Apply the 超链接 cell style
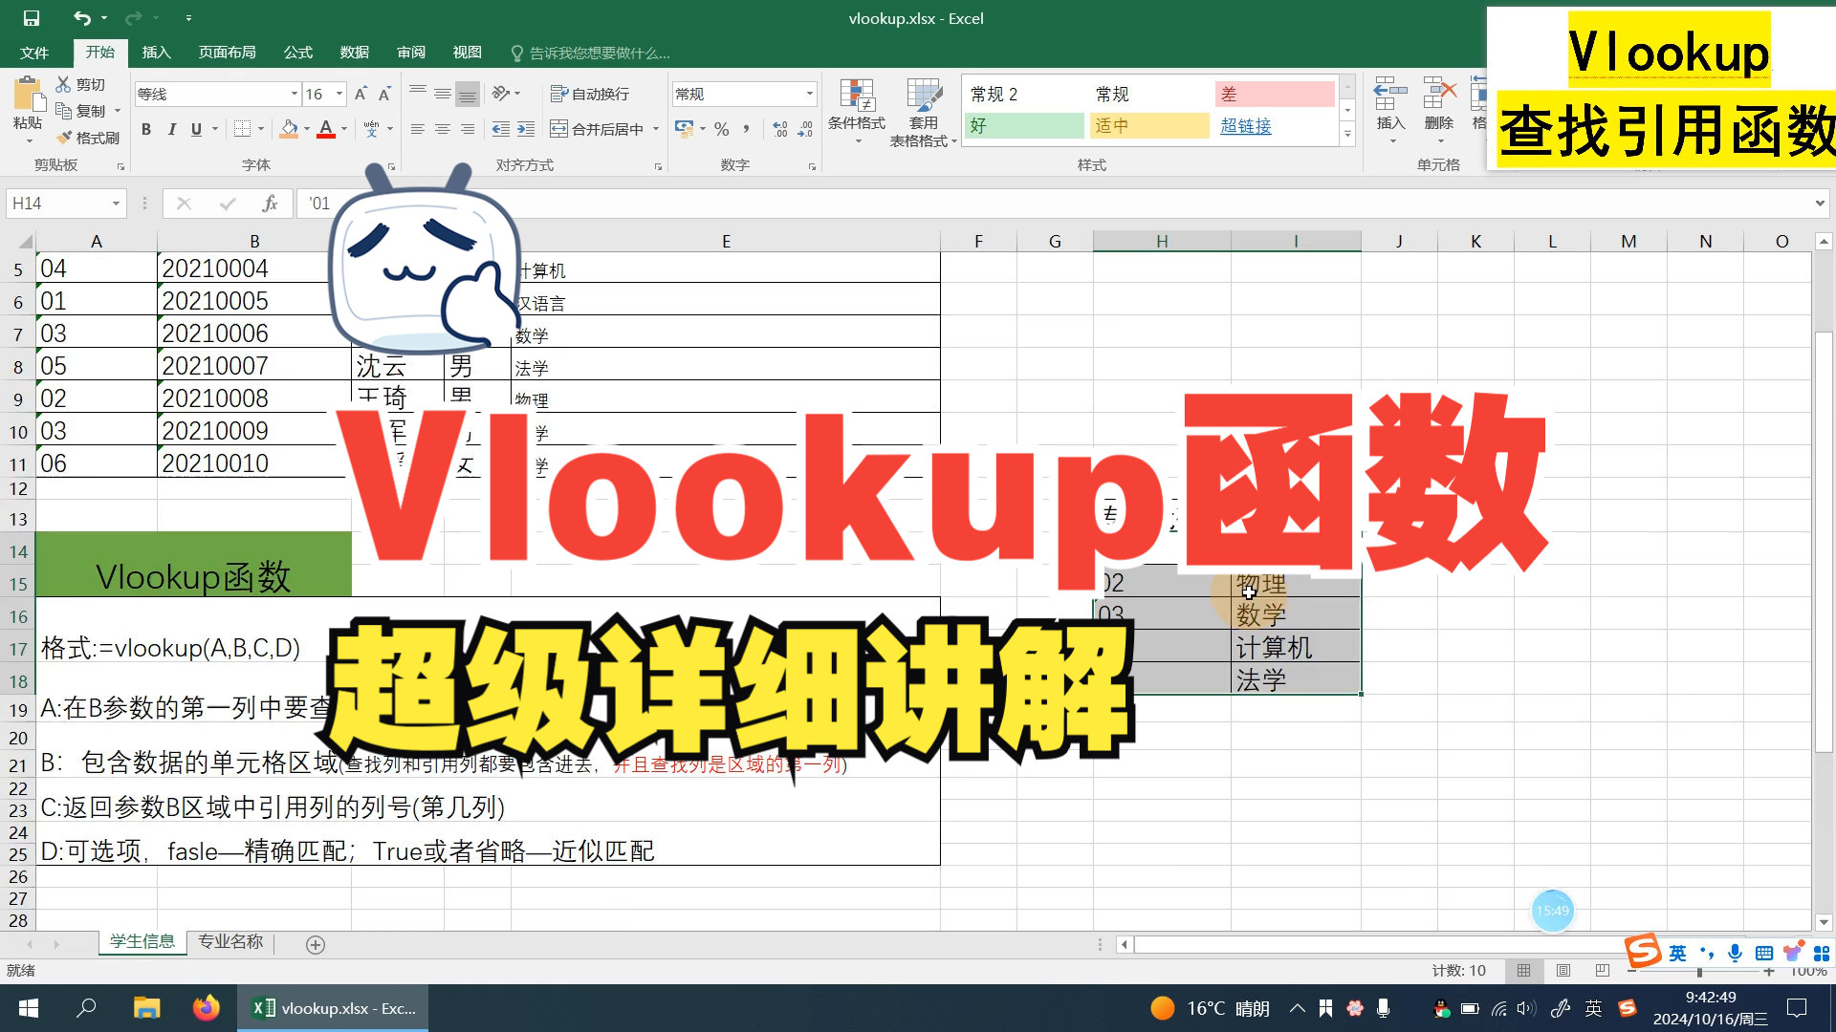This screenshot has height=1032, width=1836. (1245, 126)
